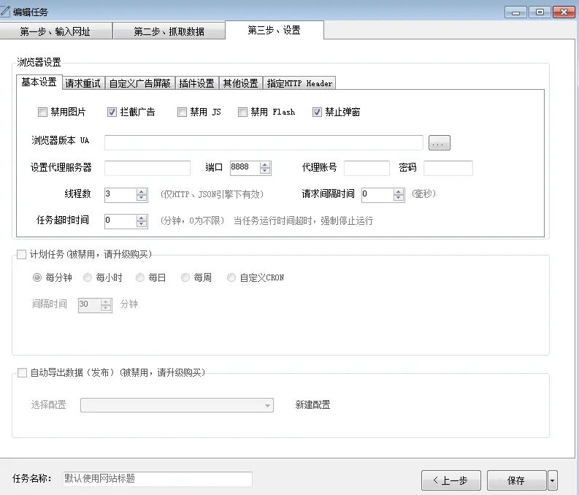This screenshot has width=579, height=495.
Task: Click the 新建配置 link
Action: [312, 405]
